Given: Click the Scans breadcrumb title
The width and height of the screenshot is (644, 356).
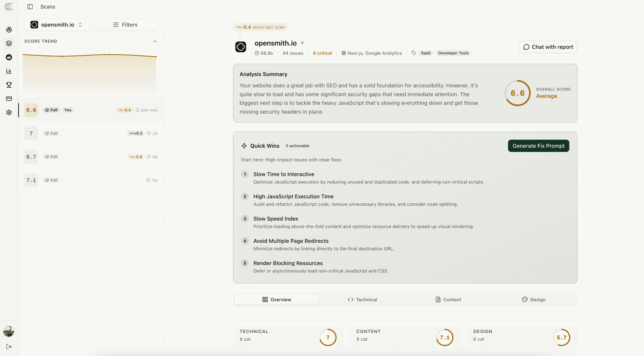Looking at the screenshot, I should (x=48, y=7).
